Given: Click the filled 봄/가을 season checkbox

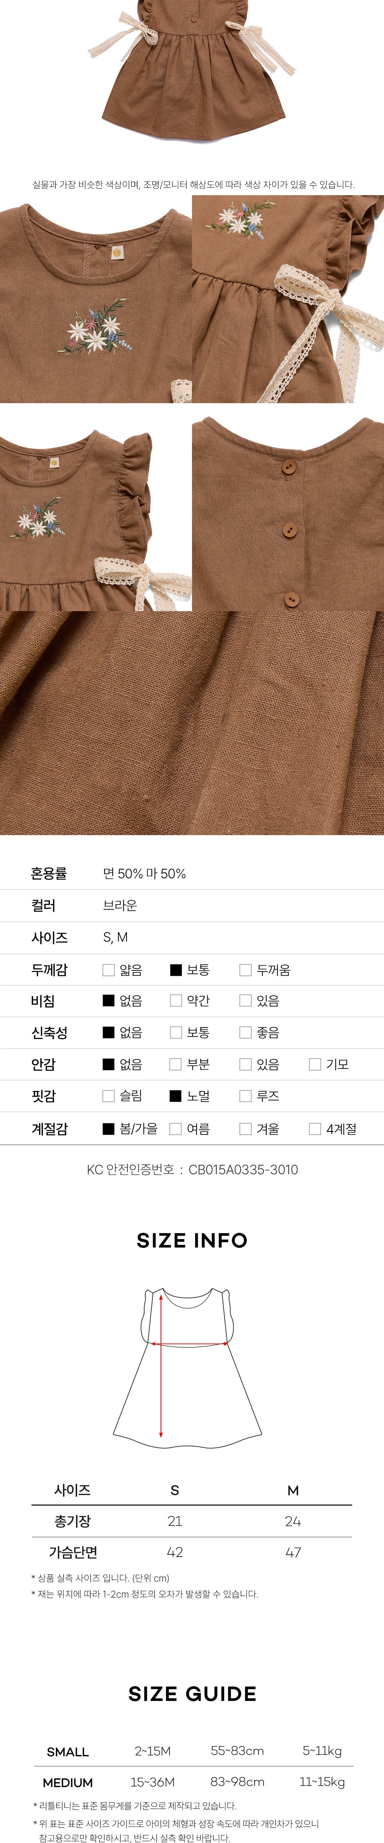Looking at the screenshot, I should pos(109,1128).
